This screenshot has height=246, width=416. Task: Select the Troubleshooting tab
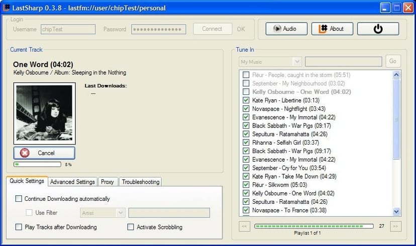click(x=140, y=182)
